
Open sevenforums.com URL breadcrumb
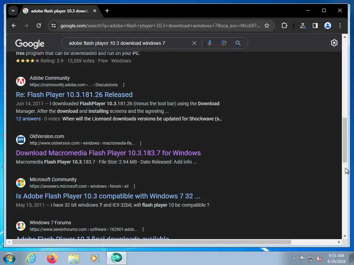point(83,229)
